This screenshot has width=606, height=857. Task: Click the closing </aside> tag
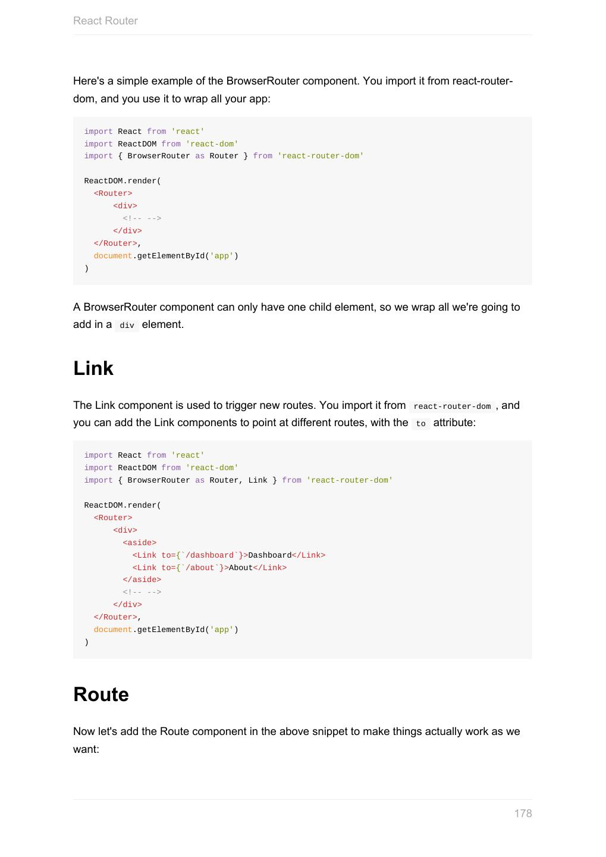point(142,580)
